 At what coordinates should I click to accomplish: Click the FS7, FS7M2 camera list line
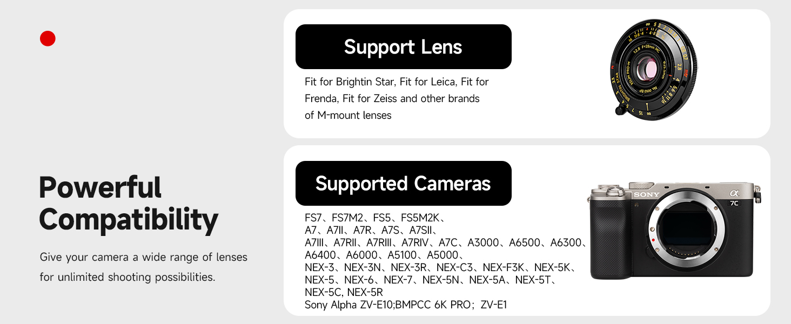374,218
